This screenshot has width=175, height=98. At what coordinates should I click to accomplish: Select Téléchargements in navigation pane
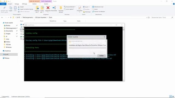(11, 28)
